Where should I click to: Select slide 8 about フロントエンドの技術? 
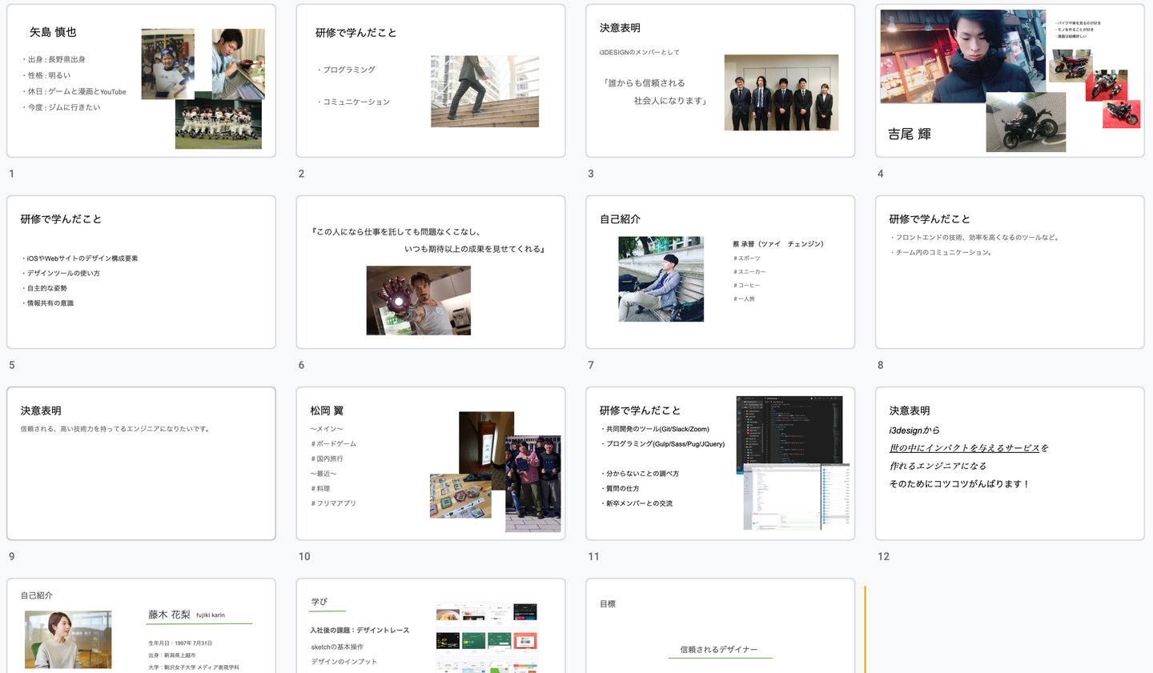(1010, 272)
